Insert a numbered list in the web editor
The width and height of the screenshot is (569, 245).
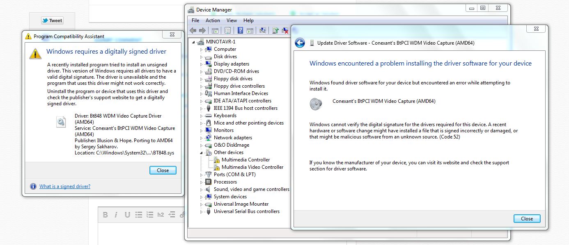pyautogui.click(x=149, y=215)
